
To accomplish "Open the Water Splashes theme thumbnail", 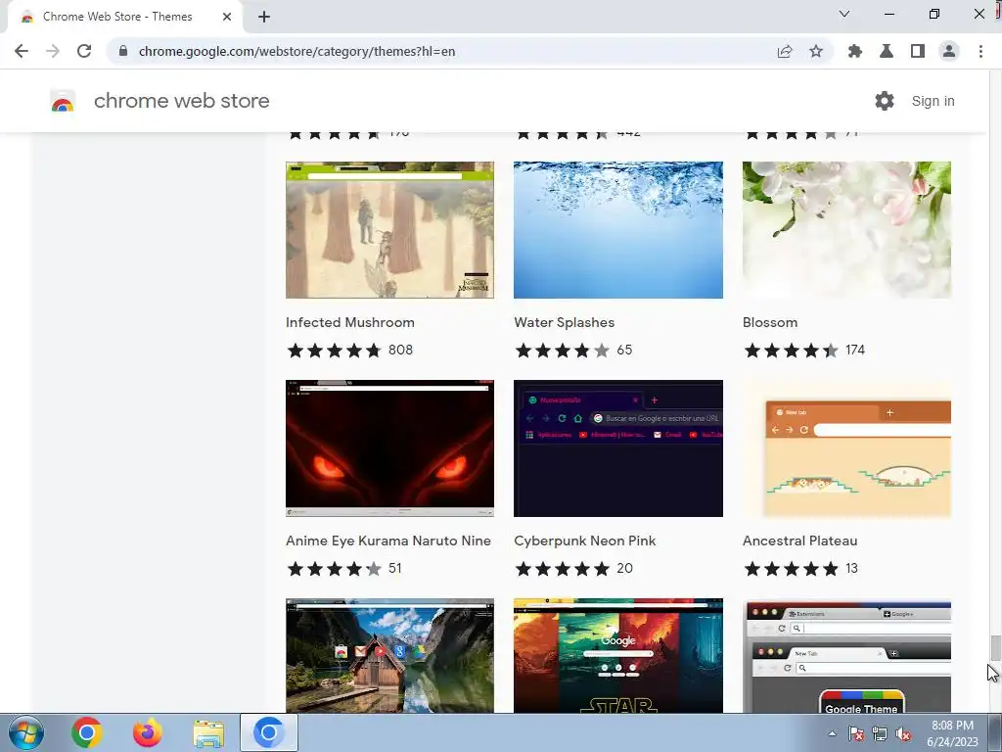I will pos(618,230).
